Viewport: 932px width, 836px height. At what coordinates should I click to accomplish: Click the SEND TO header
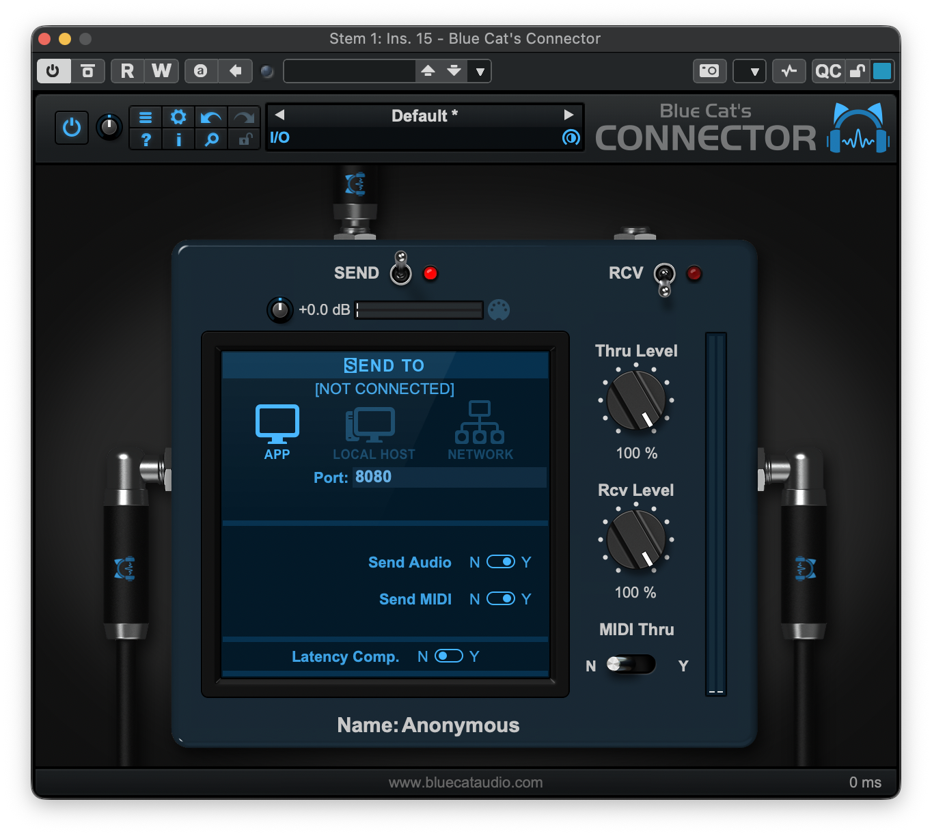point(385,366)
